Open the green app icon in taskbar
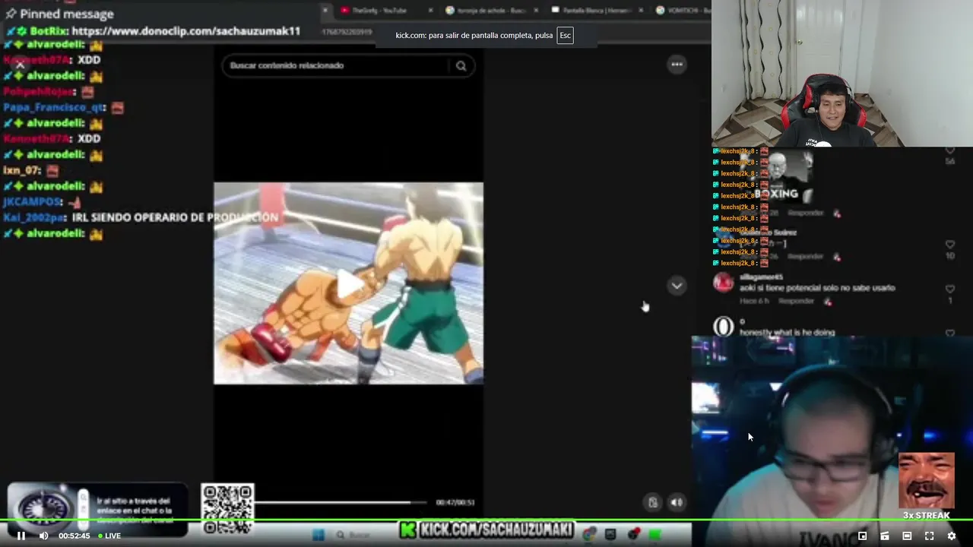Image resolution: width=973 pixels, height=547 pixels. pos(654,535)
